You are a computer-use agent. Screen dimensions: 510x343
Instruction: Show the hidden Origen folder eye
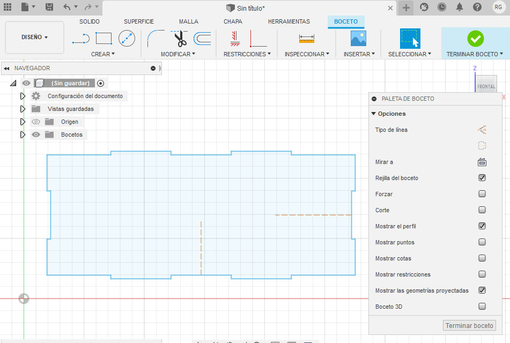[x=36, y=122]
